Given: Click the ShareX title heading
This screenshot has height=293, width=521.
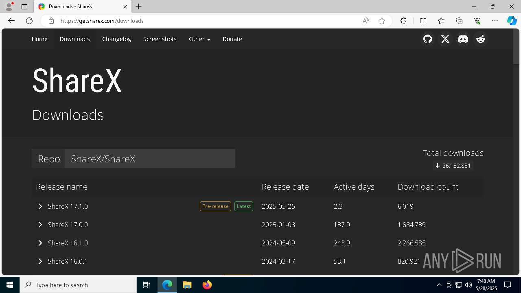Looking at the screenshot, I should pyautogui.click(x=77, y=81).
